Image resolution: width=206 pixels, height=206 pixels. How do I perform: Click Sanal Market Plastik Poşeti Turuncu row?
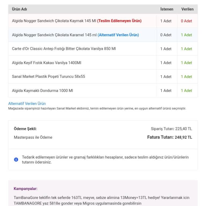coord(48,77)
